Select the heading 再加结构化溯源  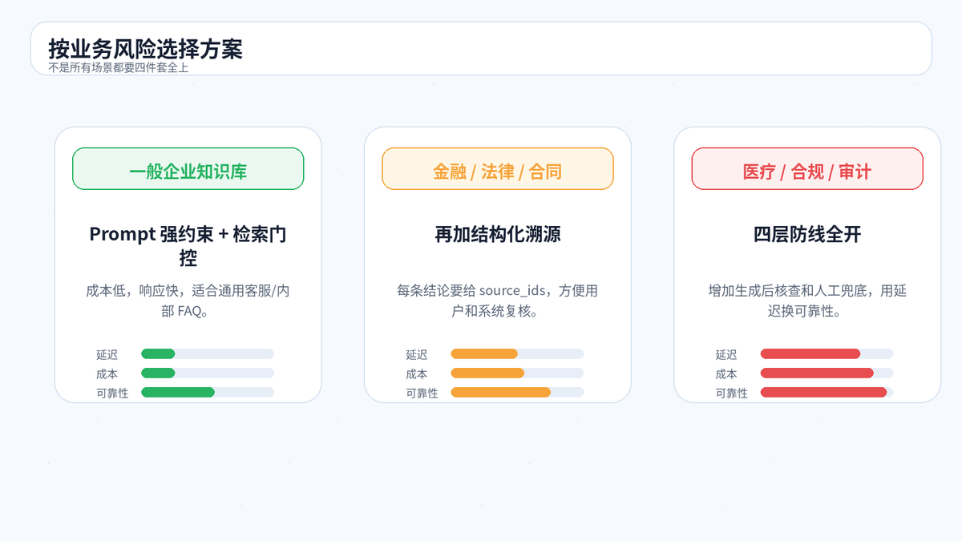pyautogui.click(x=498, y=234)
